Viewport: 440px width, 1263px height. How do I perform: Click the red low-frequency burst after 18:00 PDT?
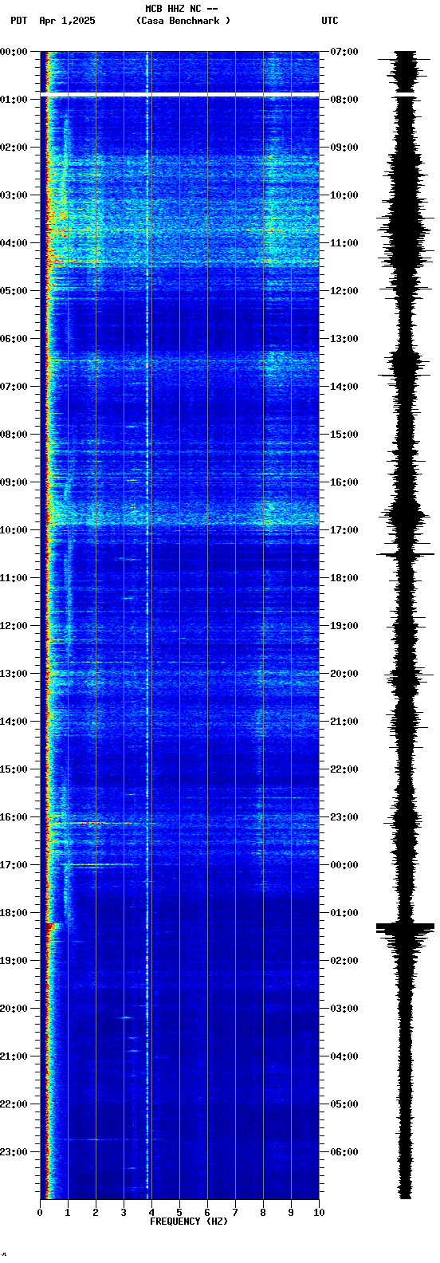54,926
